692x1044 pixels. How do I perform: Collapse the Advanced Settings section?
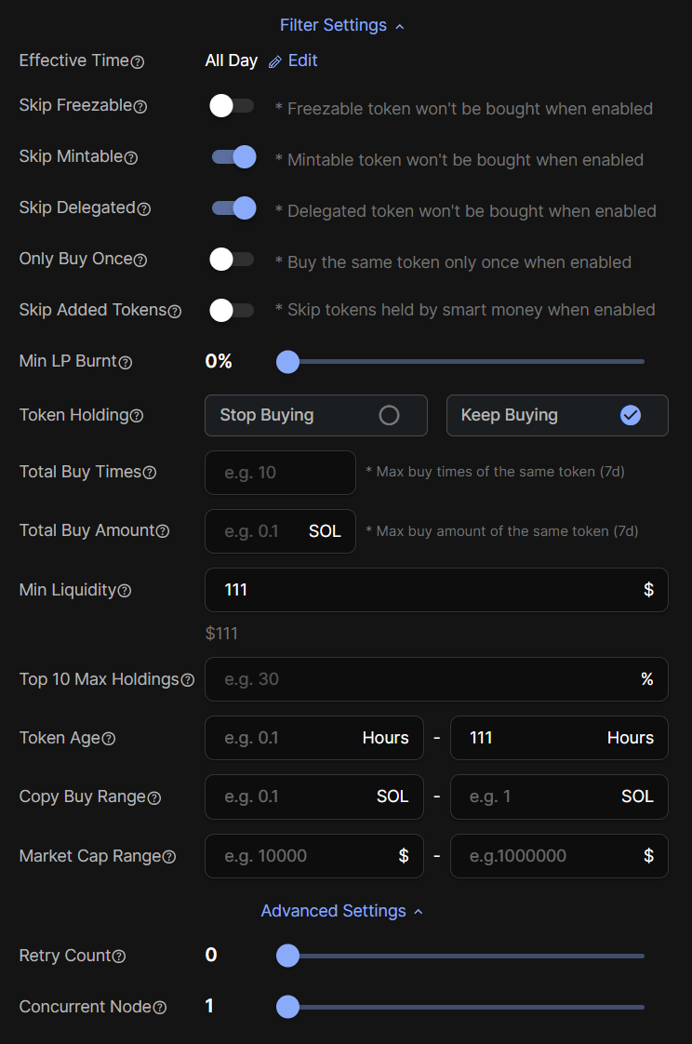[342, 912]
